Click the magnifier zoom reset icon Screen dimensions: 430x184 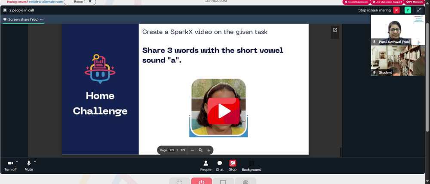pyautogui.click(x=200, y=150)
